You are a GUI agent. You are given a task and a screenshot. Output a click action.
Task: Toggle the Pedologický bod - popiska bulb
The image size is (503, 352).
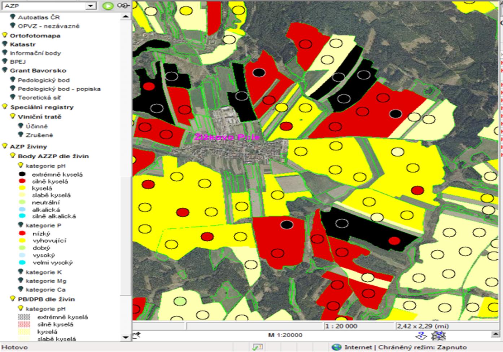coord(13,88)
